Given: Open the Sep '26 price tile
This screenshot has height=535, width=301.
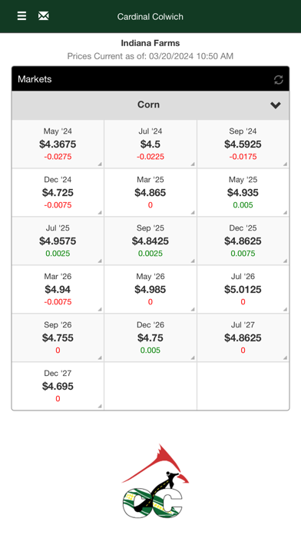Looking at the screenshot, I should tap(58, 337).
